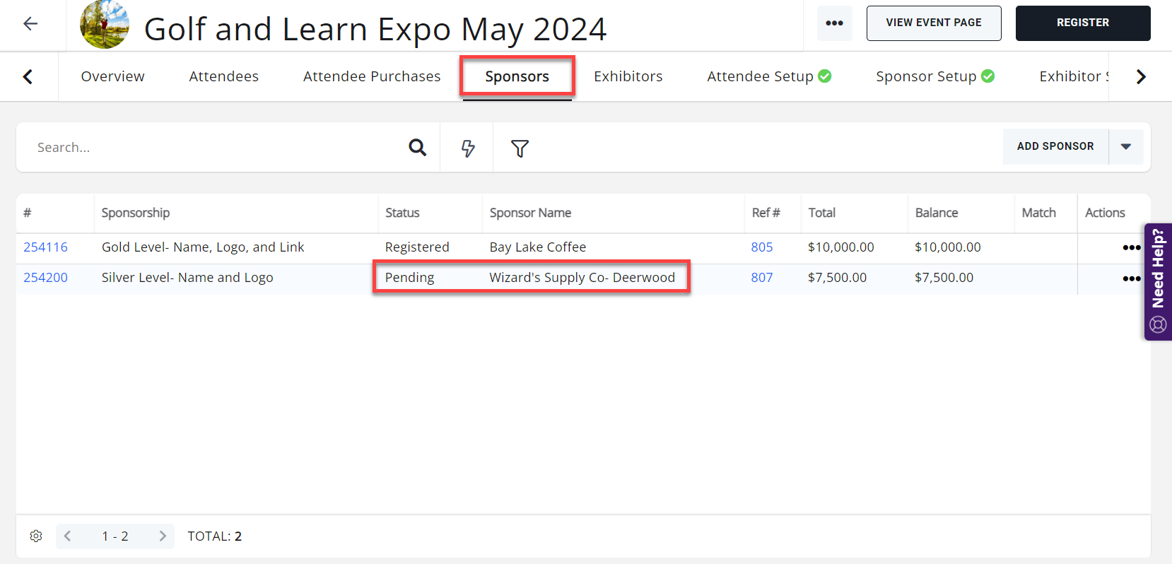Click the back arrow beside event title
1172x564 pixels.
[x=30, y=24]
